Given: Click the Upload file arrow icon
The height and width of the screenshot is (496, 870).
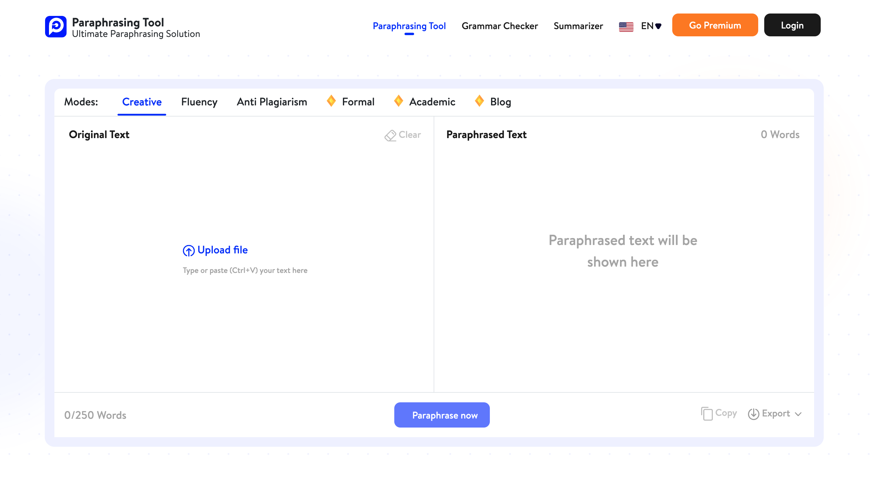Looking at the screenshot, I should tap(188, 251).
